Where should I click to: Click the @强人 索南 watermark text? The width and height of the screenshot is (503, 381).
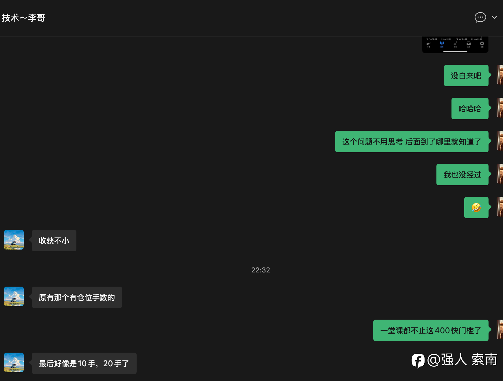pyautogui.click(x=462, y=360)
